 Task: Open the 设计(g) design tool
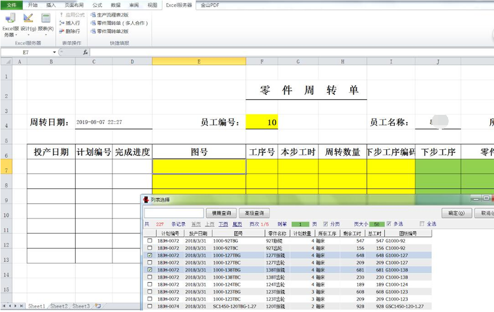28,19
